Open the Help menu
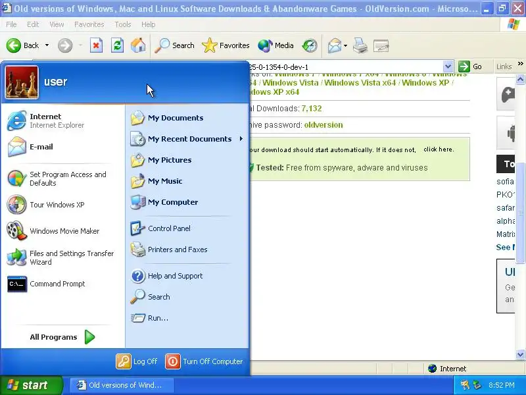This screenshot has height=395, width=526. 148,24
